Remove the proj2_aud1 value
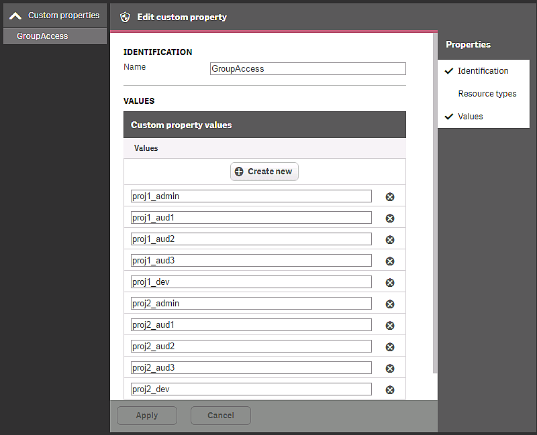The image size is (537, 435). point(390,324)
